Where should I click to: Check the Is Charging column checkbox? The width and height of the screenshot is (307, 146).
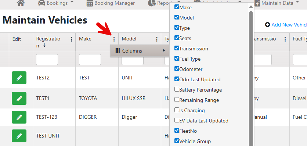177,110
